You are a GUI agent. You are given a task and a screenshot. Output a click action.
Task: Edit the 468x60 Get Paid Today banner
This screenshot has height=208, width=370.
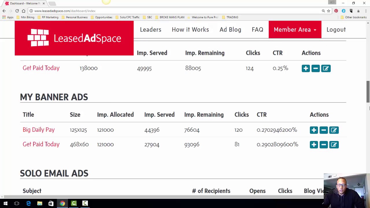point(334,144)
